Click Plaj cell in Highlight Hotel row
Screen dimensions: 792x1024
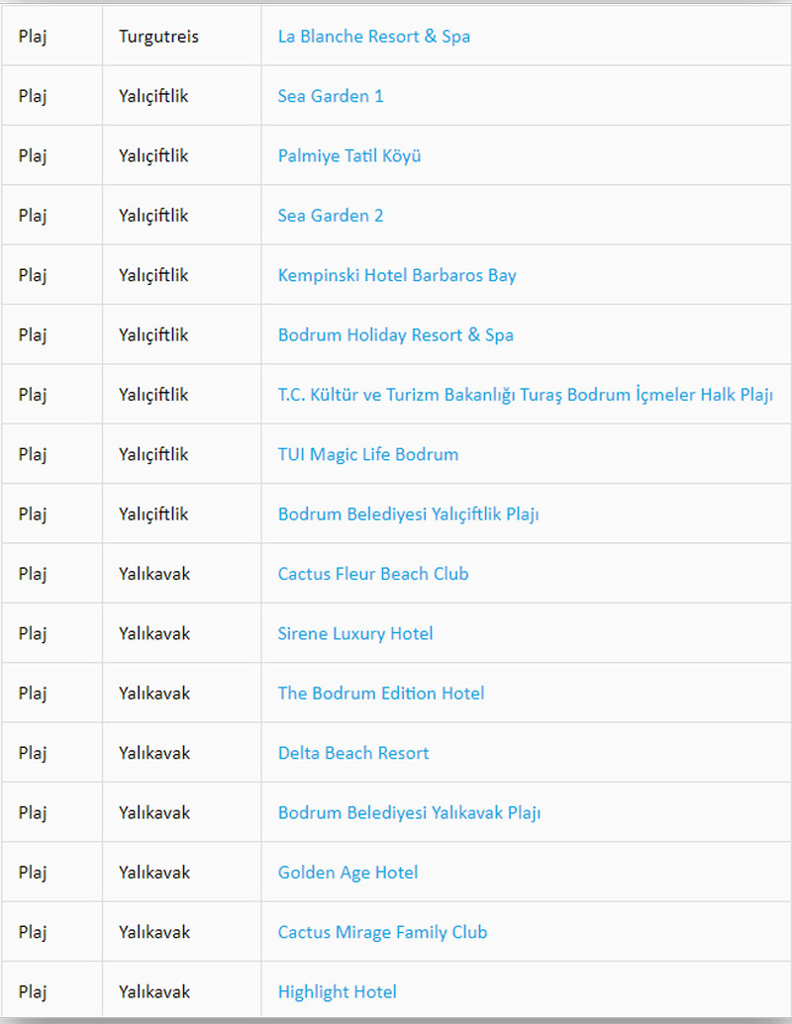tap(33, 992)
